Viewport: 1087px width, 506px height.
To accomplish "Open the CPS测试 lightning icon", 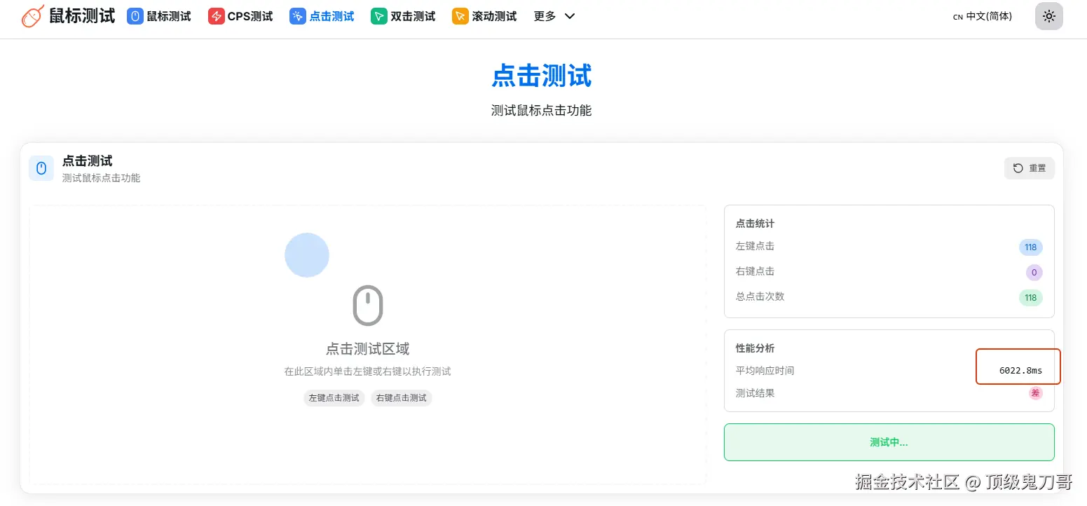I will click(x=217, y=15).
